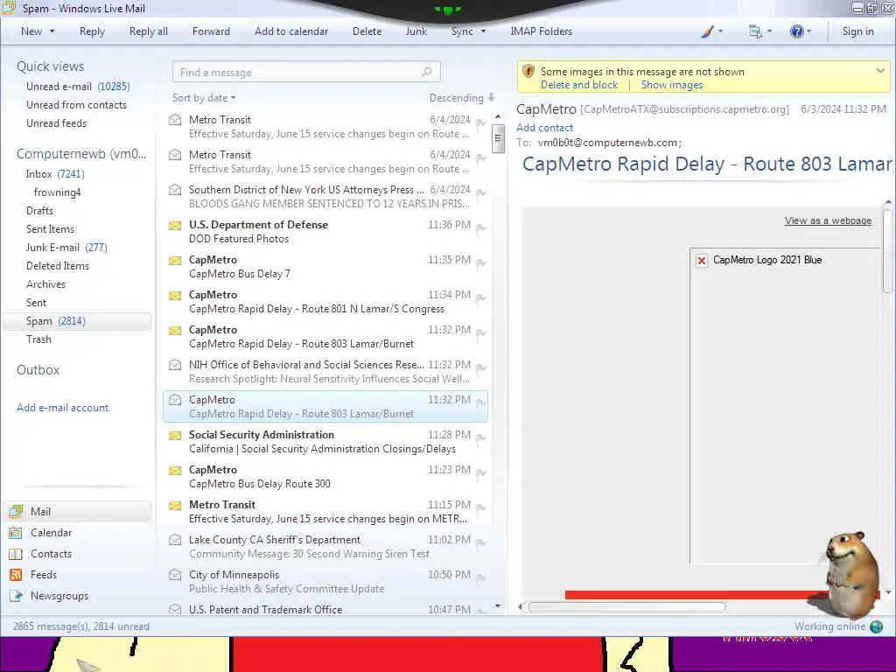This screenshot has width=896, height=672.
Task: Click Windows Live Mail title bar icon
Action: pyautogui.click(x=8, y=8)
